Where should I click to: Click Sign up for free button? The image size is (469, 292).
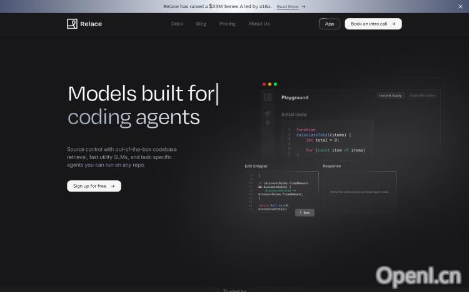(x=94, y=186)
